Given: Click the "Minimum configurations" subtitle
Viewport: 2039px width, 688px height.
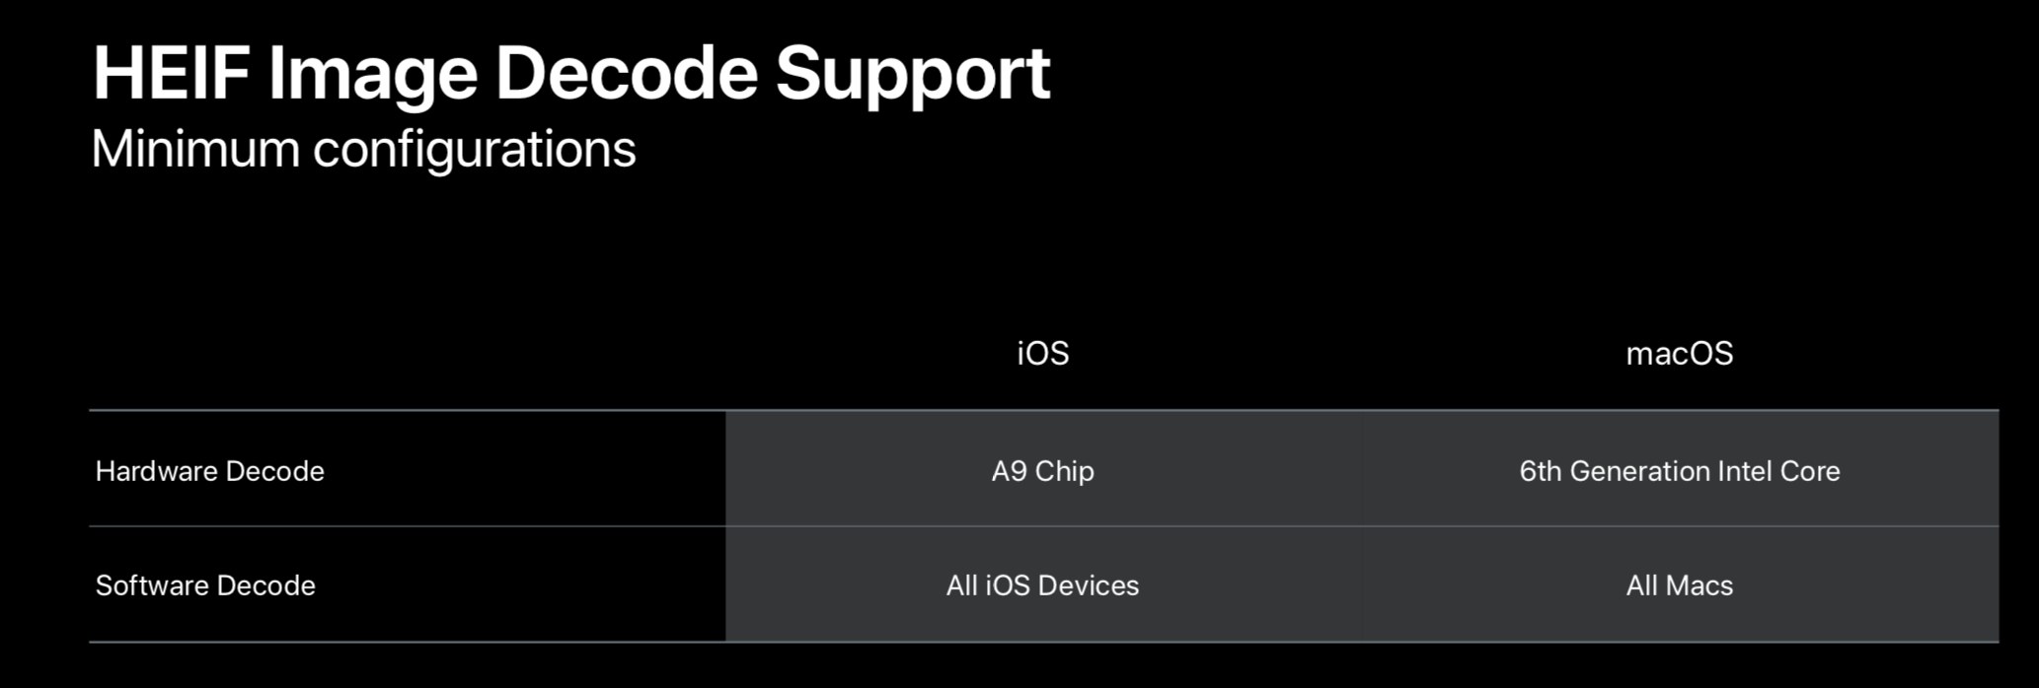Looking at the screenshot, I should tap(363, 150).
